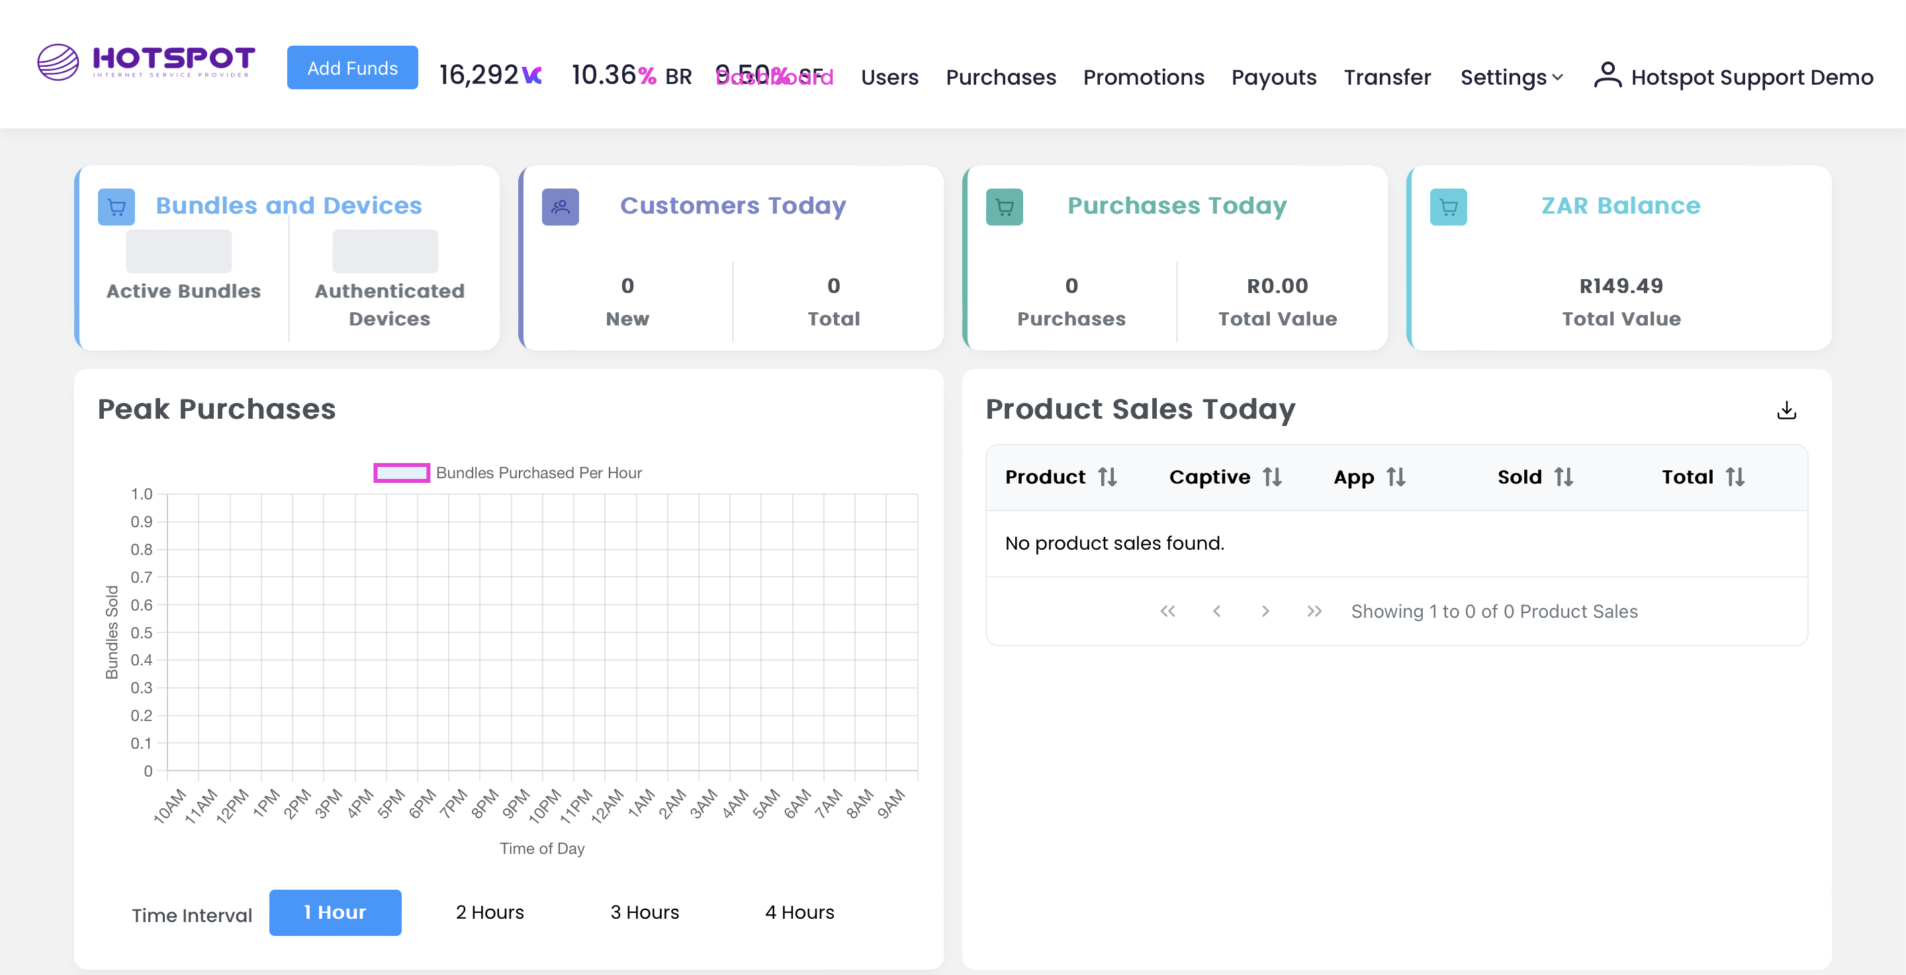Sort table by Sold column
This screenshot has width=1906, height=975.
tap(1563, 477)
